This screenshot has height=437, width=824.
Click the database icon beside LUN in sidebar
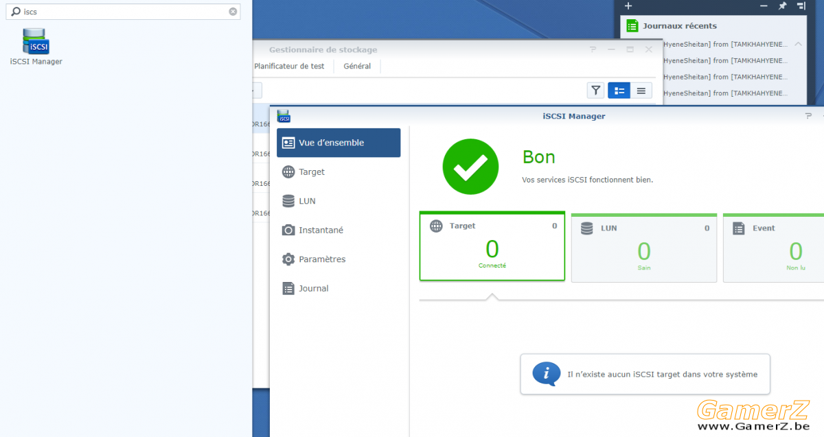tap(288, 201)
